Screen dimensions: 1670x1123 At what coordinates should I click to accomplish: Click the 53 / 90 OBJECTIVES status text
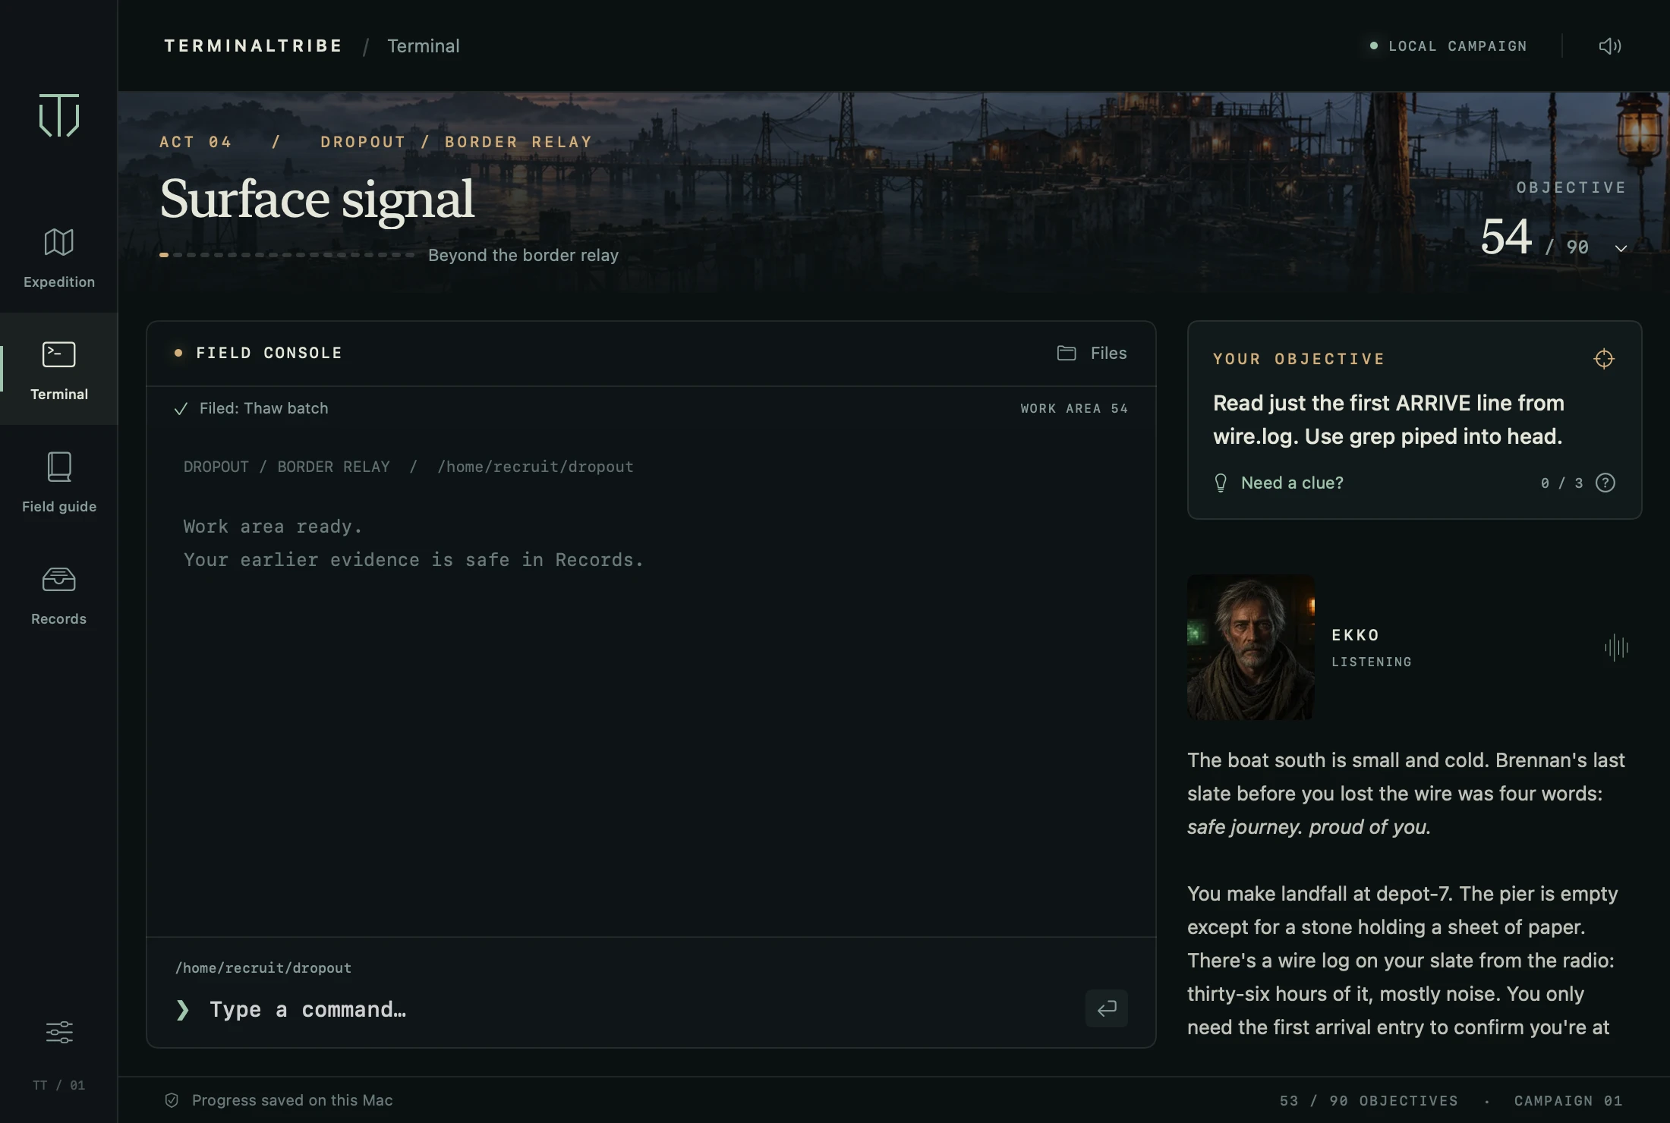(x=1369, y=1100)
